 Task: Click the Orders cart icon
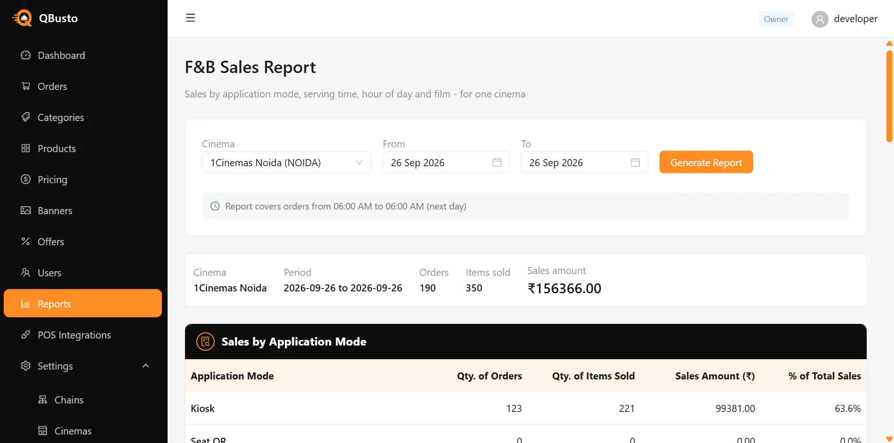point(26,86)
